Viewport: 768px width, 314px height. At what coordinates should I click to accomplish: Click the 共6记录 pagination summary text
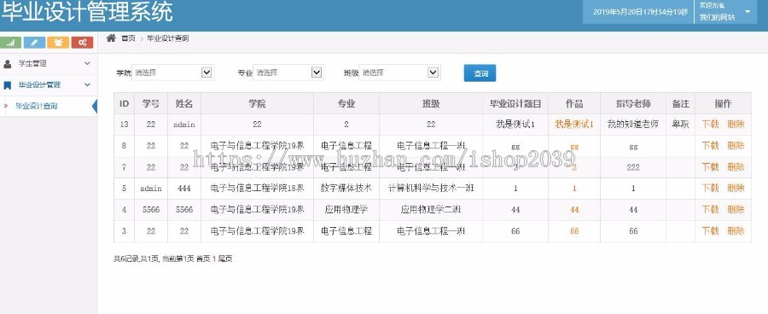[x=126, y=259]
